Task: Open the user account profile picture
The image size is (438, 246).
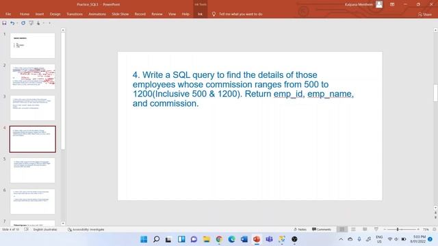Action: point(379,4)
